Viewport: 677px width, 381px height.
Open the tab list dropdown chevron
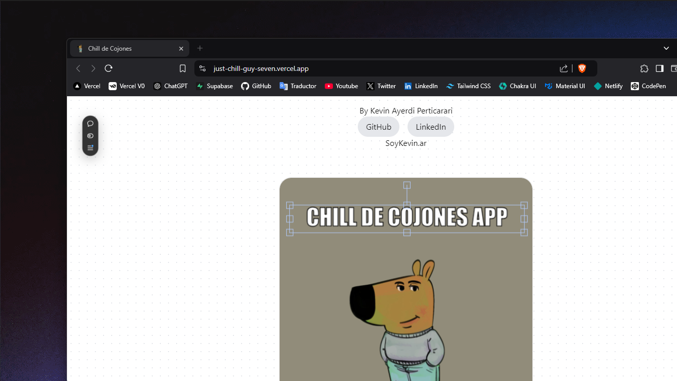click(x=666, y=48)
